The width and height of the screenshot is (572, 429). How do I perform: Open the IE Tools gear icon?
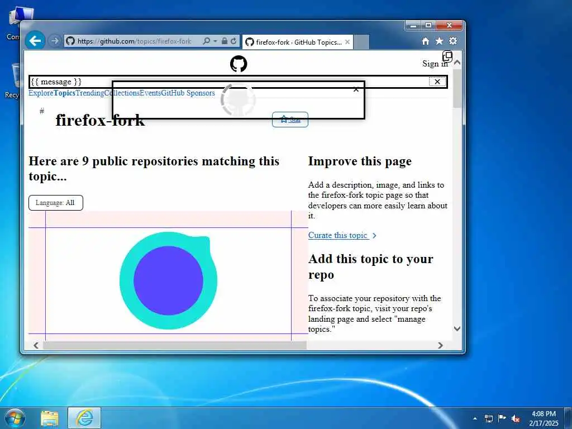click(453, 41)
